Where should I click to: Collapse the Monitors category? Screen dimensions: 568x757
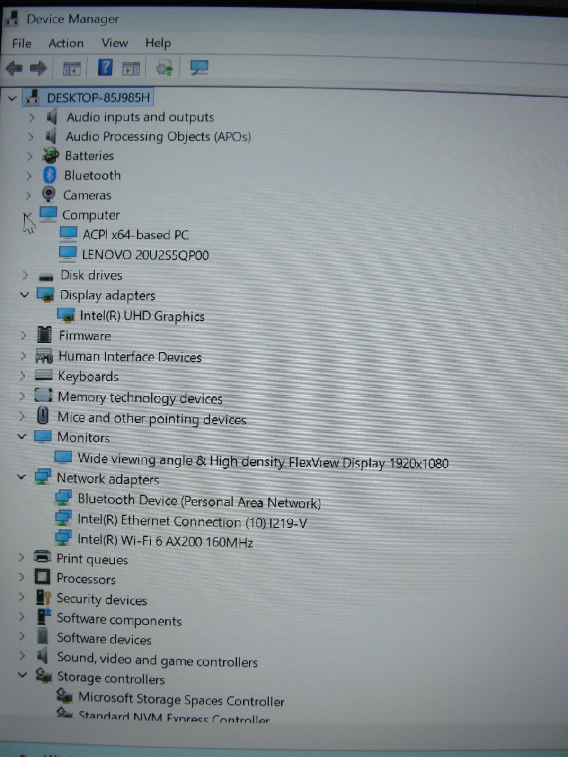[x=21, y=436]
